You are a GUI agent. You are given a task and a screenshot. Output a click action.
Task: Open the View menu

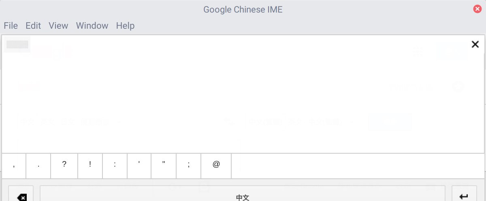click(x=58, y=25)
